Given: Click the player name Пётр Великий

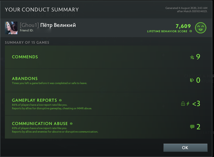Looking at the screenshot, I should tap(58, 25).
